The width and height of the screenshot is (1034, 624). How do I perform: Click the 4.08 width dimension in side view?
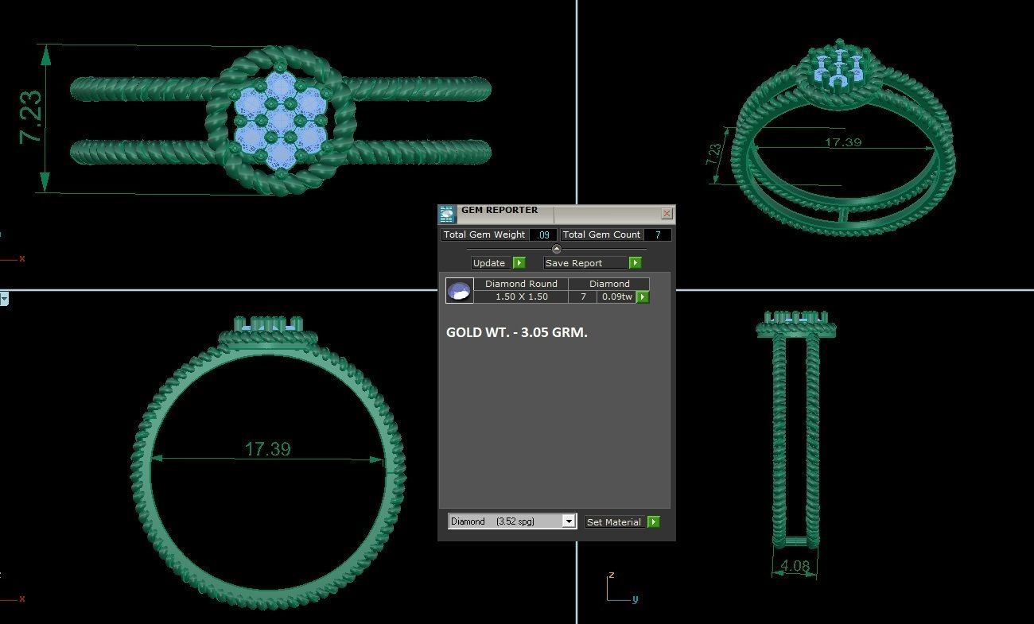click(x=795, y=567)
